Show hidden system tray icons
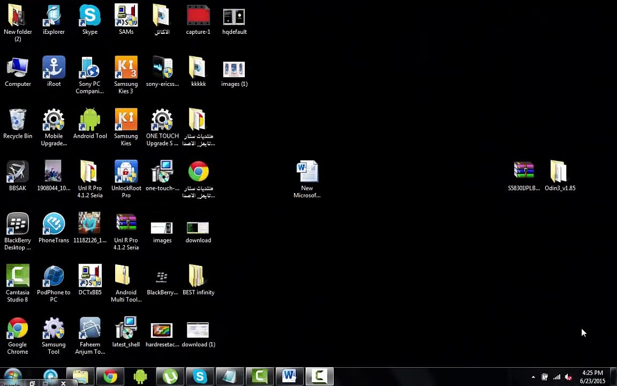 (533, 377)
